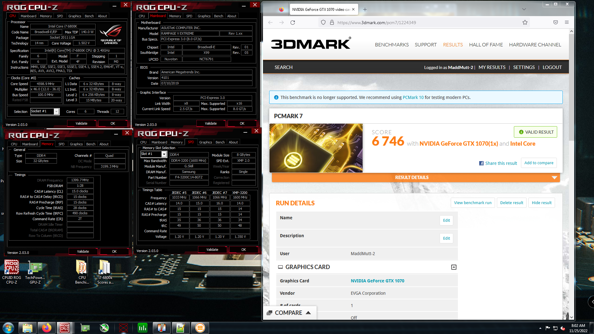Show hidden system tray icons
The height and width of the screenshot is (334, 594).
point(540,328)
